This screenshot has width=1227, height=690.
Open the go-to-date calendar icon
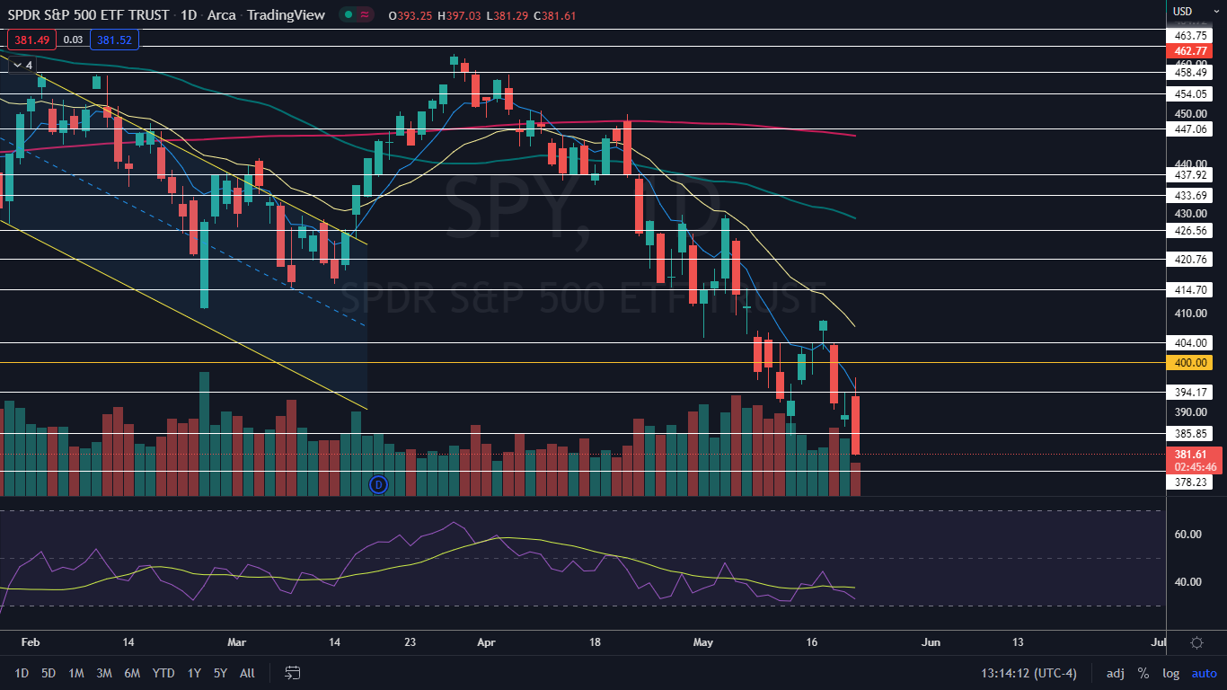tap(293, 672)
